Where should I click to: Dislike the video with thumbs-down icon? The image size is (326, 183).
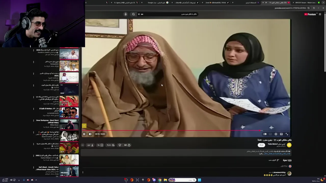tap(120, 145)
